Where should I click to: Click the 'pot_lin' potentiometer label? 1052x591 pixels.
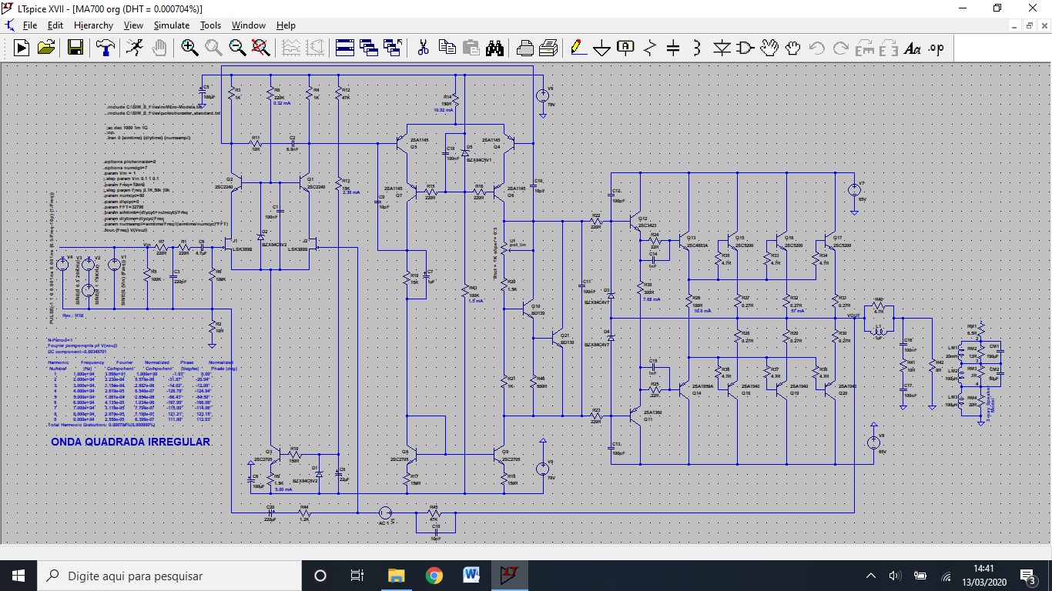(x=518, y=245)
